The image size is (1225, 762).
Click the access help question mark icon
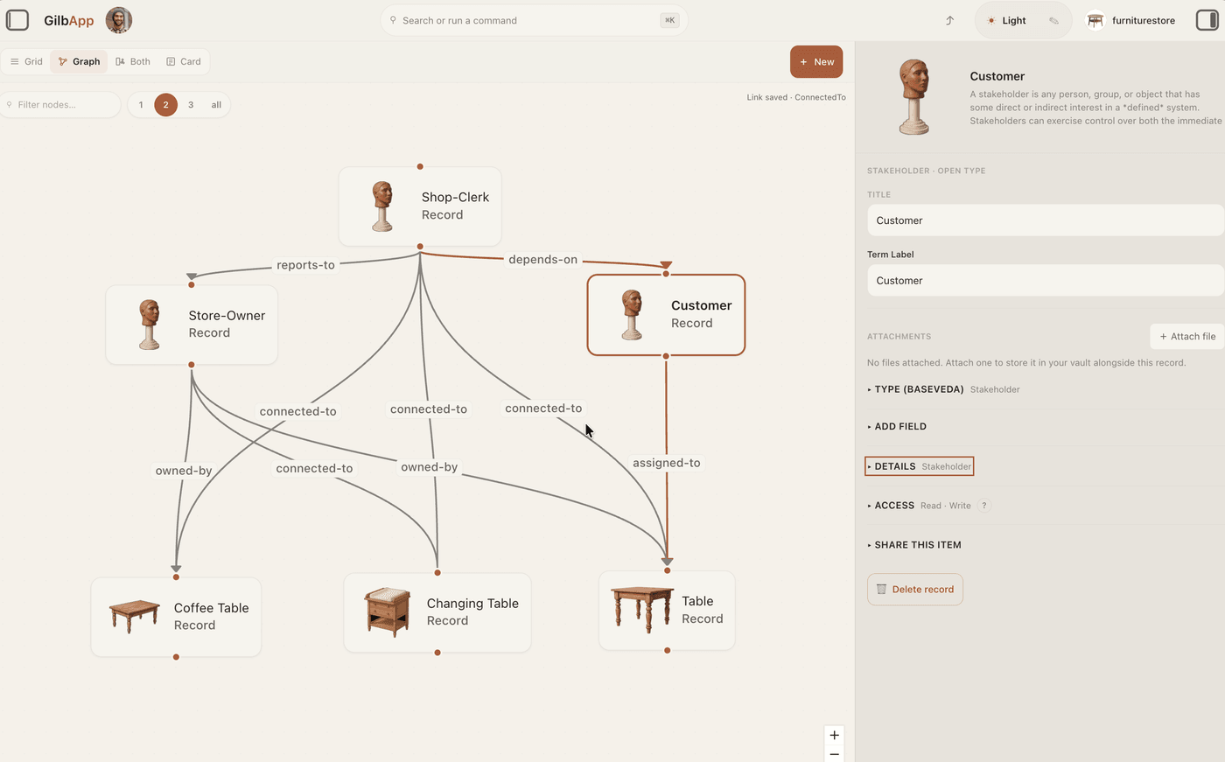tap(984, 506)
